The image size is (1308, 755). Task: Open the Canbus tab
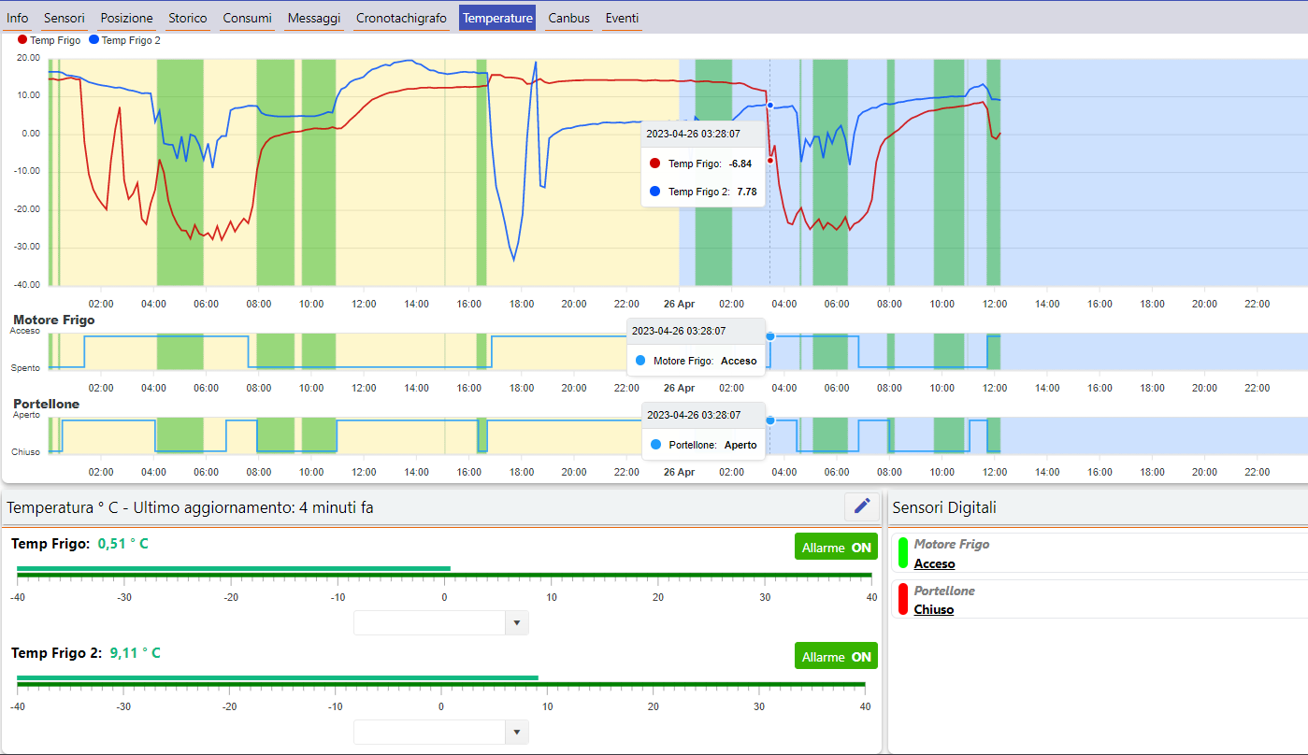(x=569, y=18)
